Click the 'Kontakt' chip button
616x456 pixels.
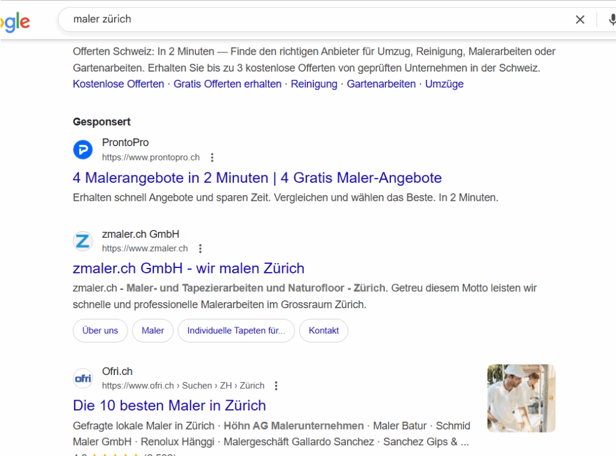click(324, 330)
